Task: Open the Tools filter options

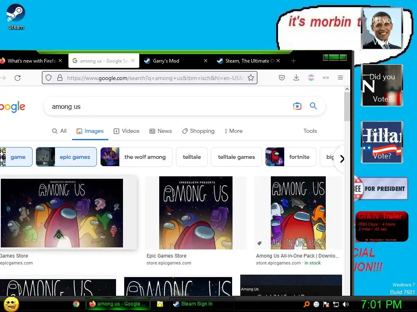Action: pos(310,131)
